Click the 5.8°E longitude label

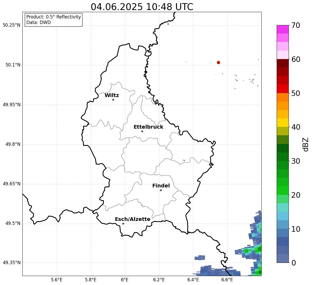(91, 280)
